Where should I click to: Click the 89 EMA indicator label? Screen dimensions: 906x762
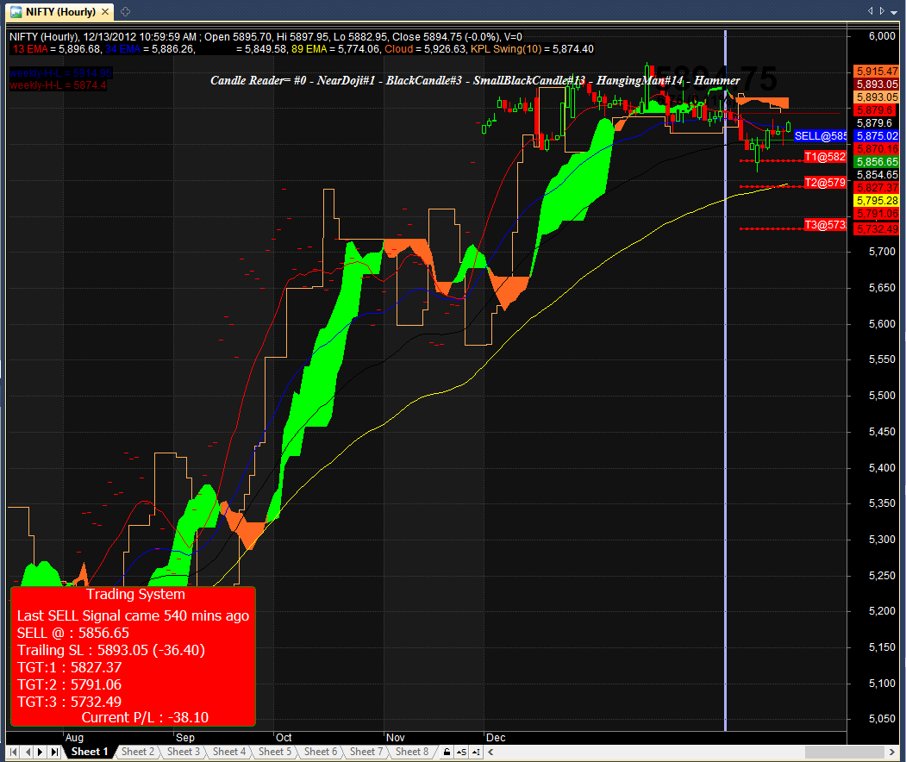(309, 49)
